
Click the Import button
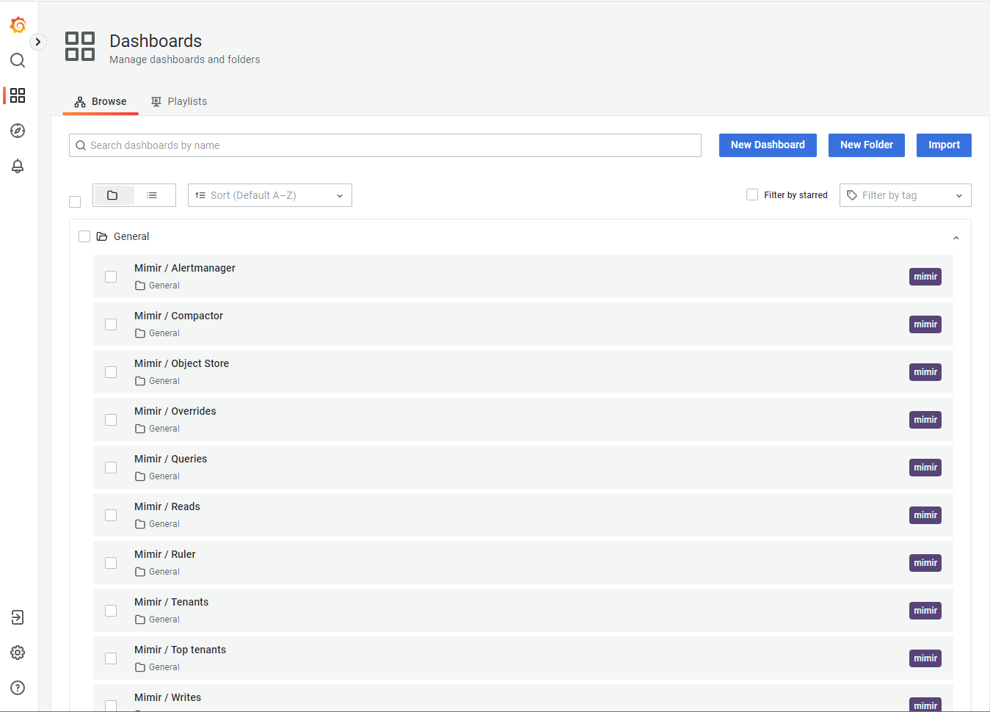944,145
